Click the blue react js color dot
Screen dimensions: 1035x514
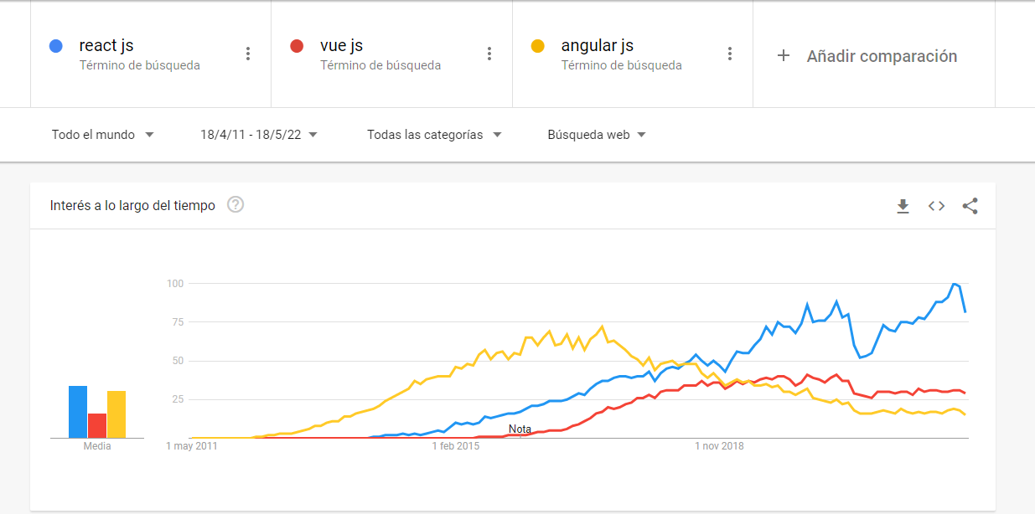(x=56, y=46)
